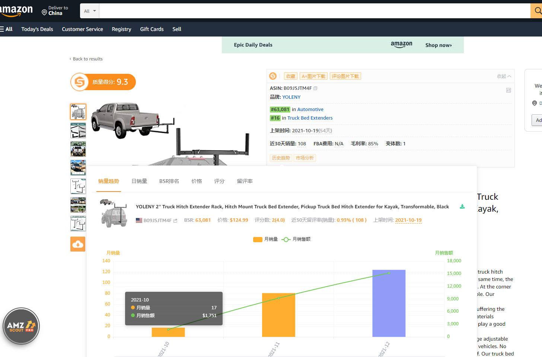Click the A+图片下载 button
This screenshot has height=357, width=542.
pyautogui.click(x=313, y=76)
